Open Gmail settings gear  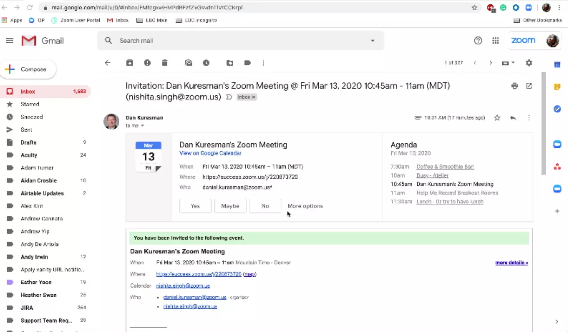pos(529,63)
